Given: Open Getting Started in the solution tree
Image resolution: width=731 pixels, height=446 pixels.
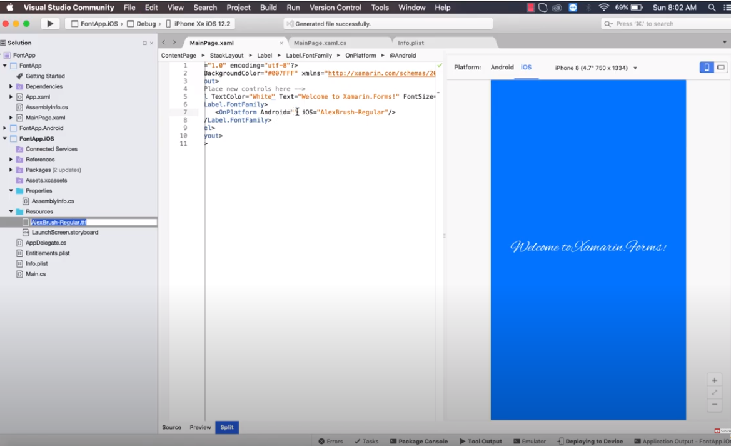Looking at the screenshot, I should click(45, 76).
